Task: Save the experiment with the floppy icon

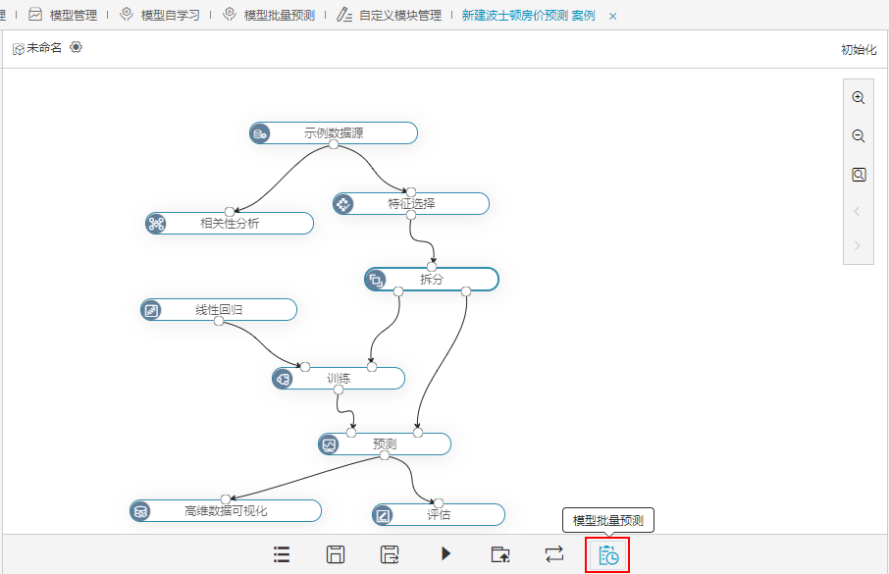Action: coord(336,554)
